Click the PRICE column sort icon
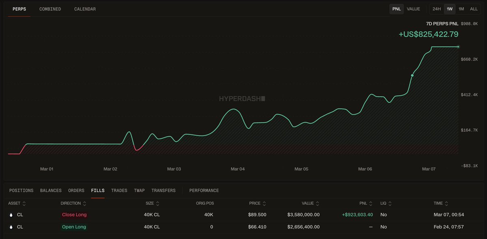The image size is (487, 239). point(265,203)
